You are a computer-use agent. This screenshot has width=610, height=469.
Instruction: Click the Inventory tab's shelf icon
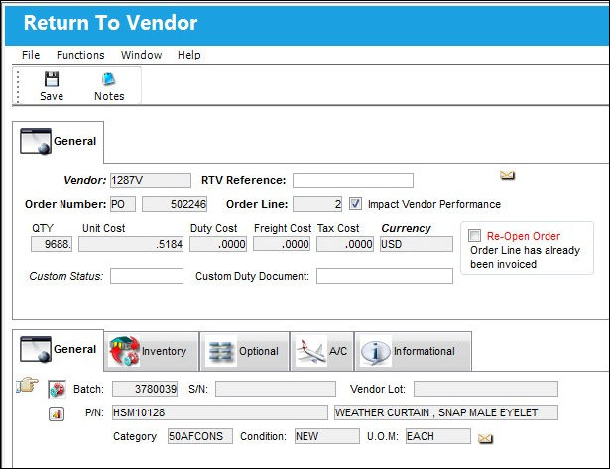(124, 351)
